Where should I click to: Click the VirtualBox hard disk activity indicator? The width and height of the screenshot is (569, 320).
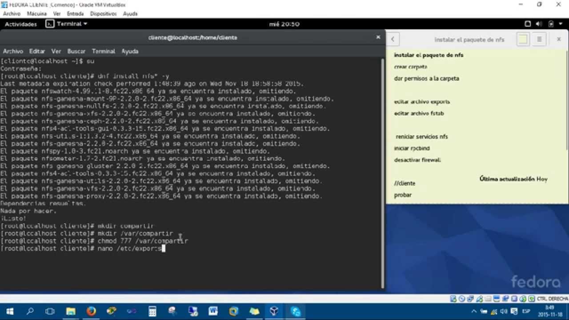pyautogui.click(x=453, y=298)
